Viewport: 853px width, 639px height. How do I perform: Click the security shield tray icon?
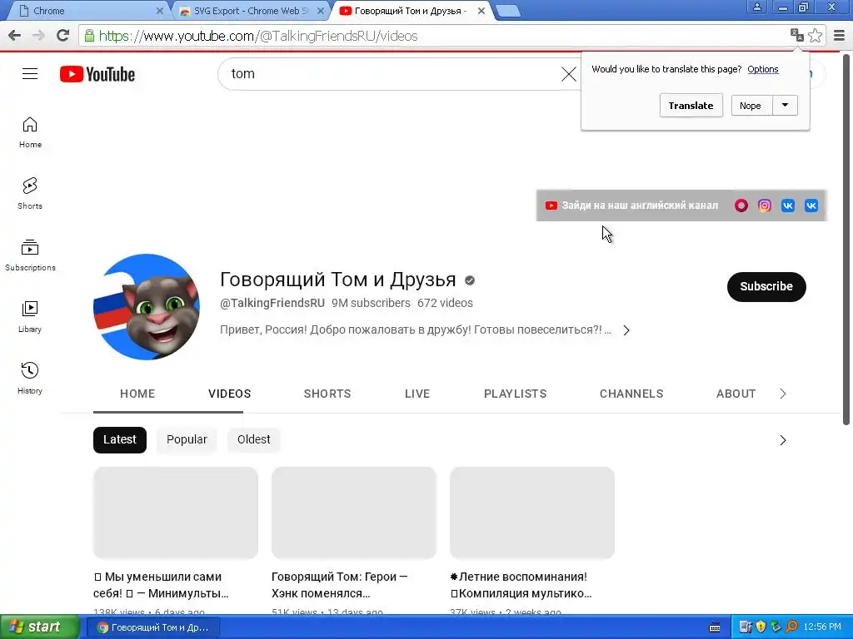point(761,627)
